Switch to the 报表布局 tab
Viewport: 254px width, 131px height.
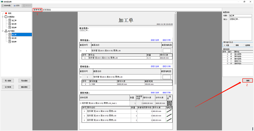tap(38, 10)
